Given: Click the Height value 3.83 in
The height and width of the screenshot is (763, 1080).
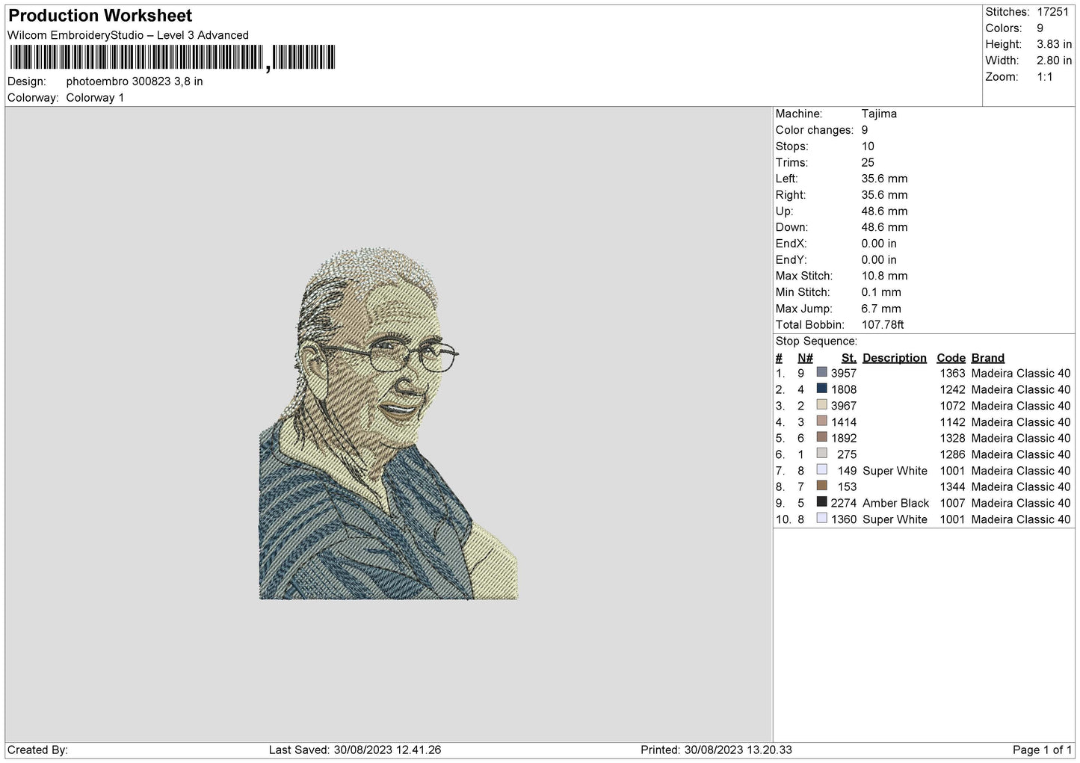Looking at the screenshot, I should [x=1054, y=44].
